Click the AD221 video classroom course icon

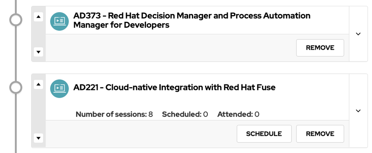pyautogui.click(x=59, y=88)
